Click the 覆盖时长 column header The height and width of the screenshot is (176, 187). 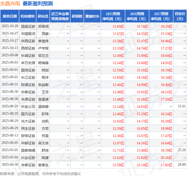[x=92, y=16]
